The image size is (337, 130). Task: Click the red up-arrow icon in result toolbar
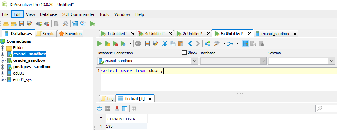coord(117,108)
